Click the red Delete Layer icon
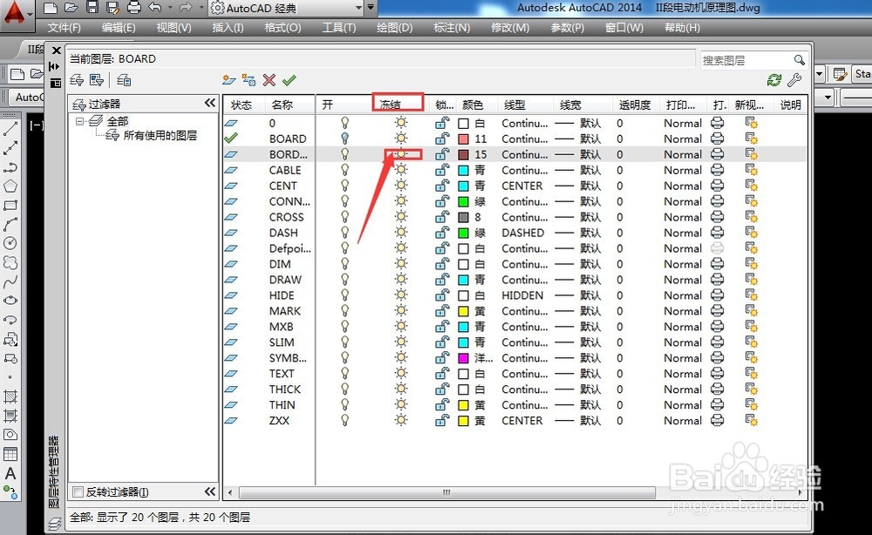The image size is (872, 535). [269, 80]
